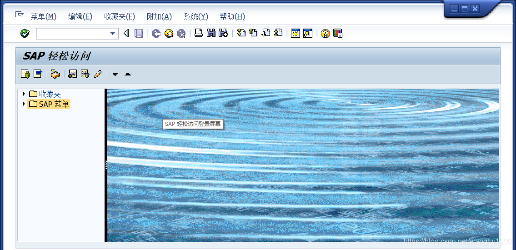Create a new session icon
The width and height of the screenshot is (516, 250).
point(296,34)
